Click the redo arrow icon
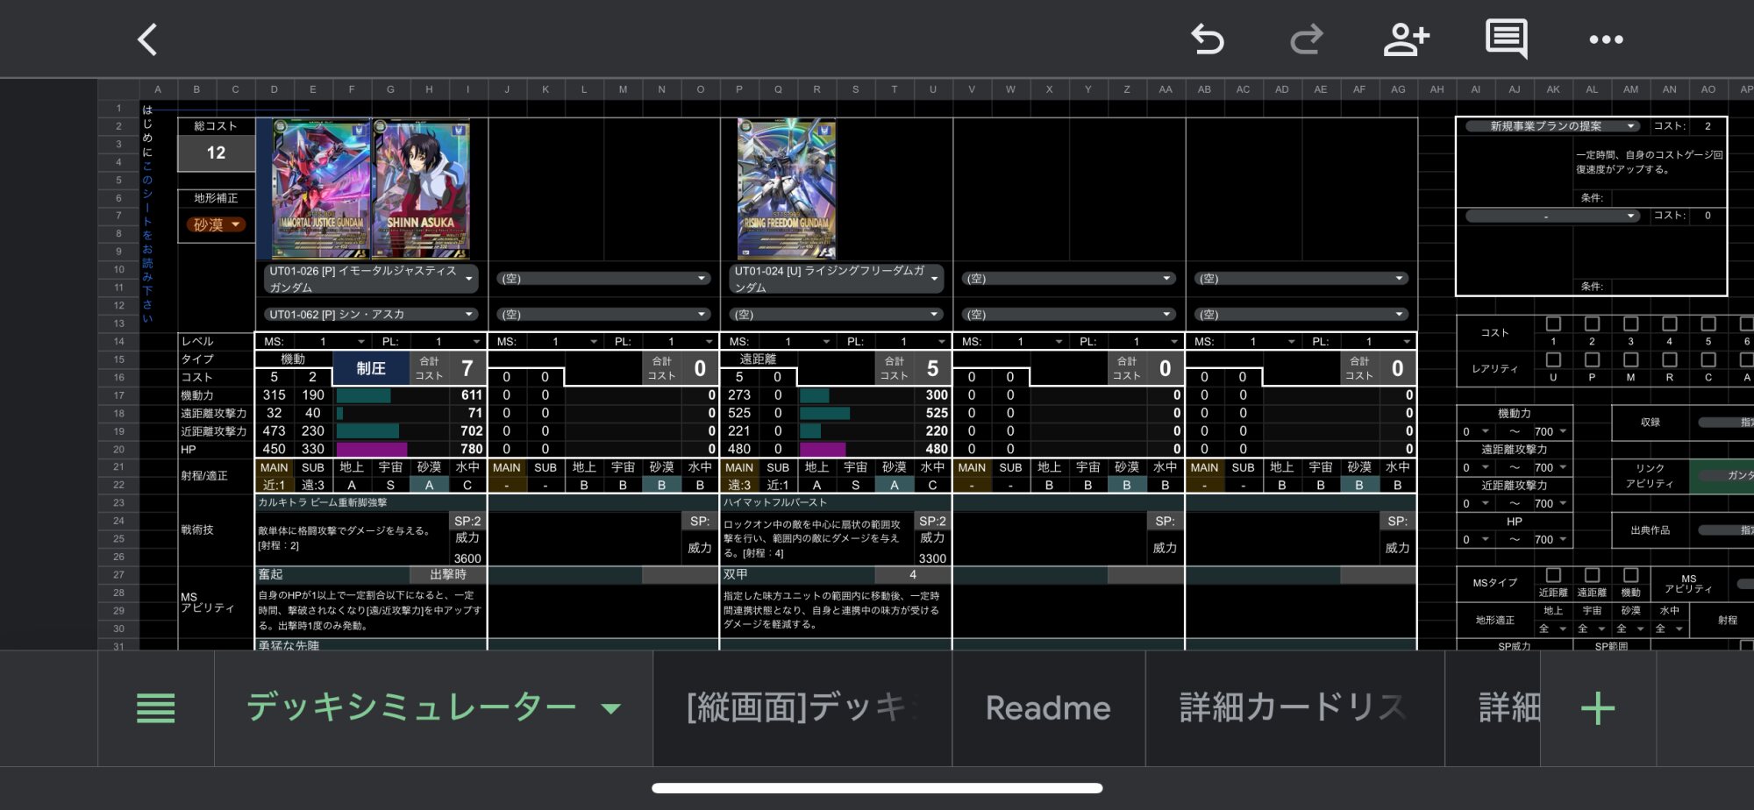 [x=1306, y=39]
